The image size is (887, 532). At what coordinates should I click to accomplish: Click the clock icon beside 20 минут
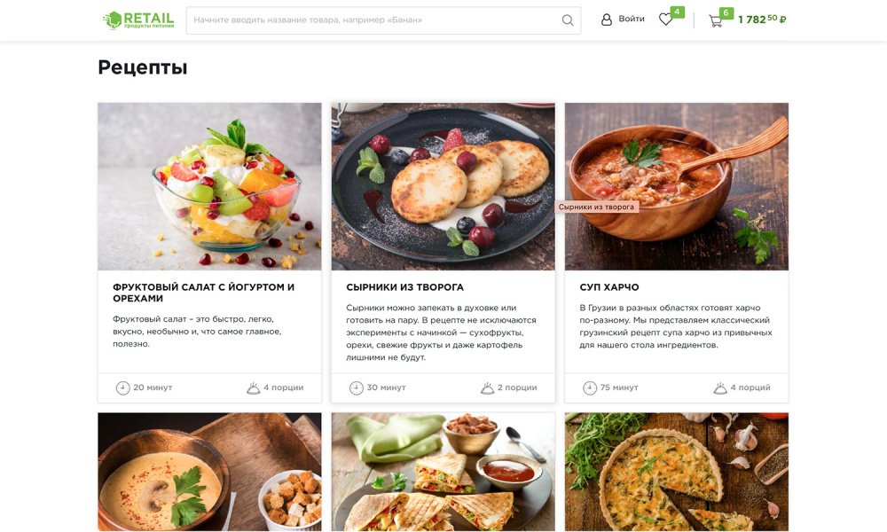tap(122, 387)
